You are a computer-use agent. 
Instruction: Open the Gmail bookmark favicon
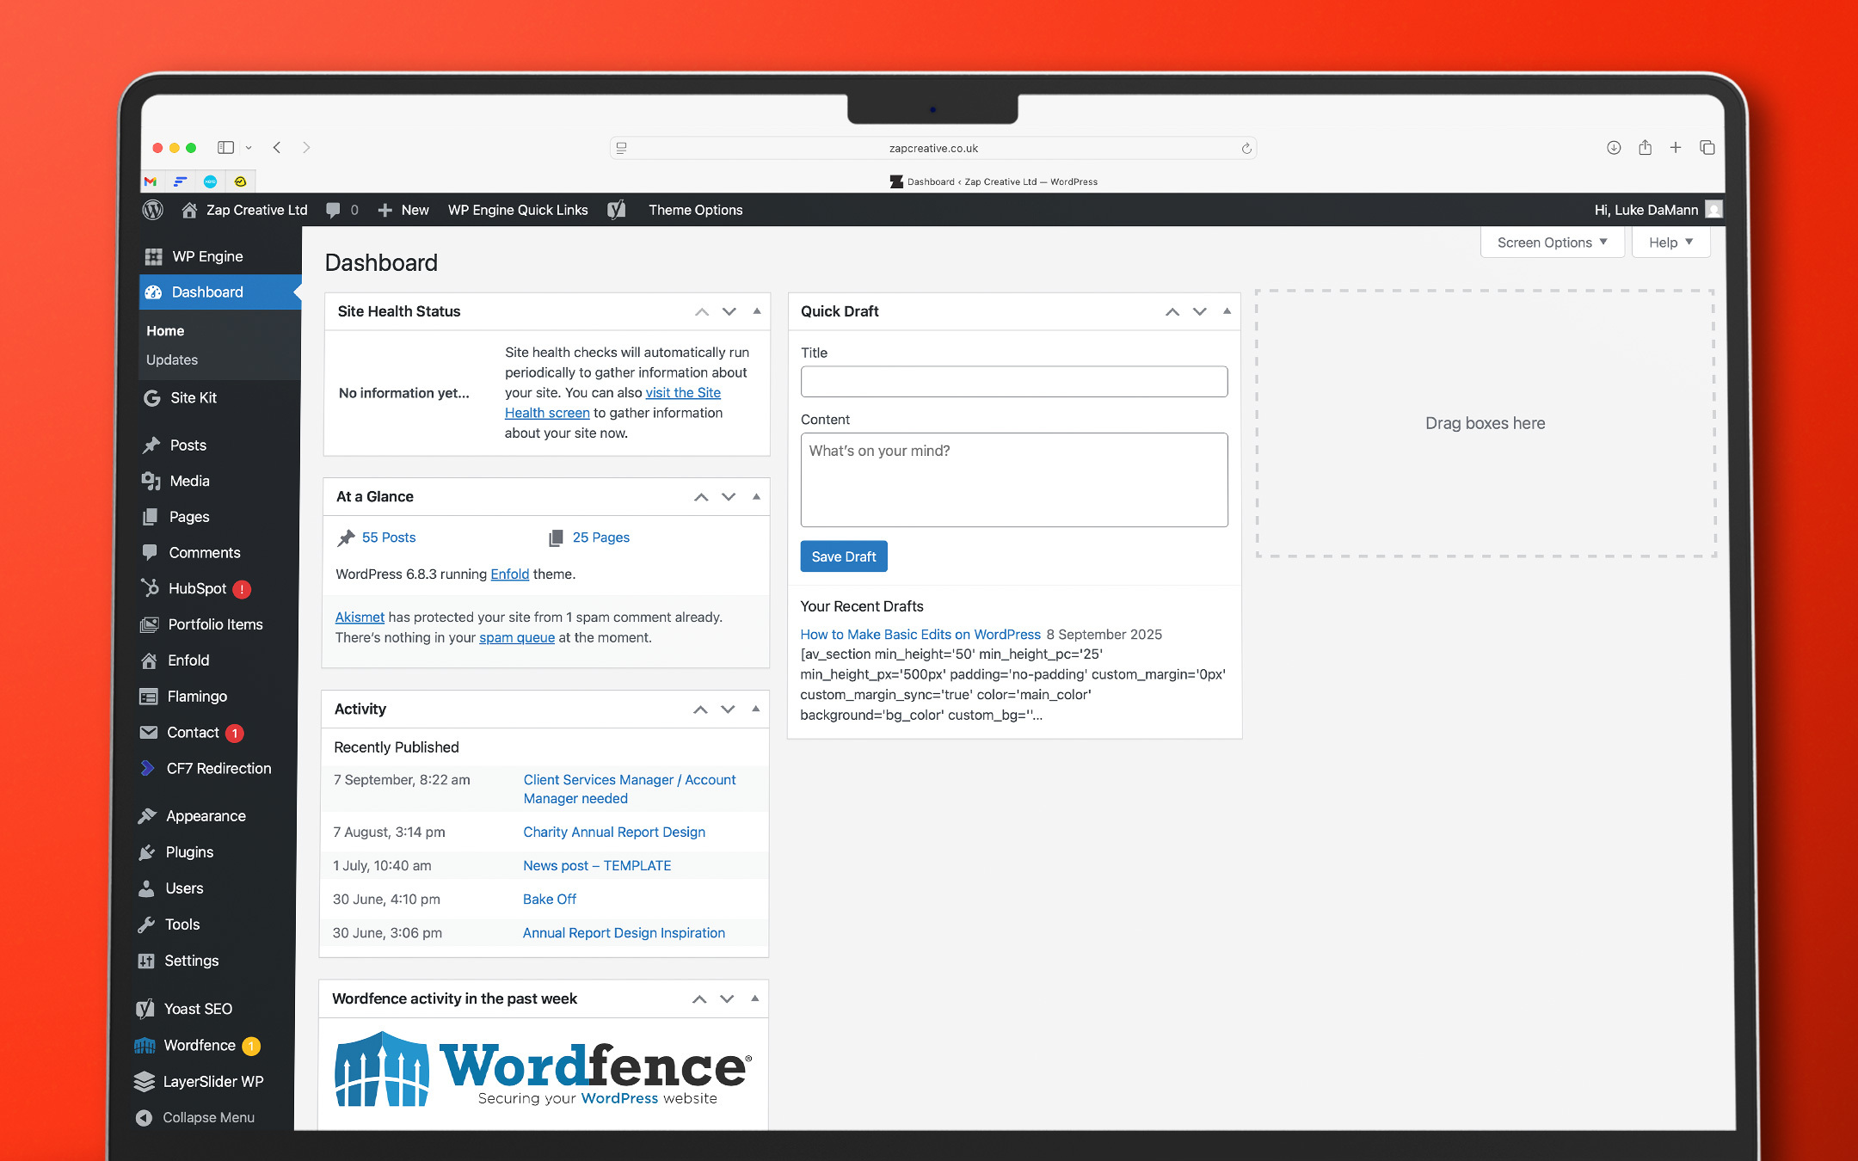(151, 181)
